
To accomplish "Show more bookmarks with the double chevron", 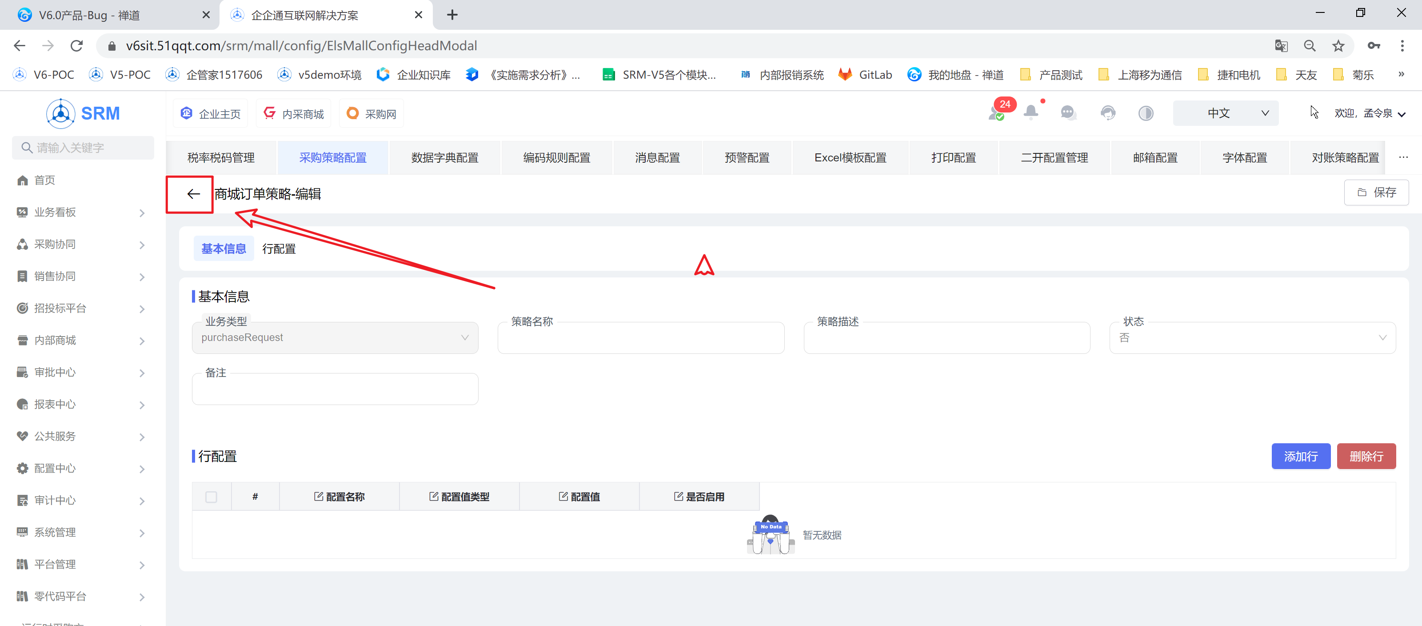I will pyautogui.click(x=1401, y=74).
